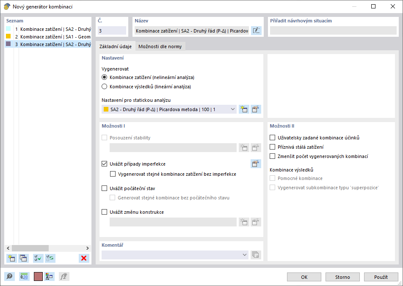This screenshot has width=403, height=286.
Task: Open the static analysis settings dropdown
Action: 232,109
